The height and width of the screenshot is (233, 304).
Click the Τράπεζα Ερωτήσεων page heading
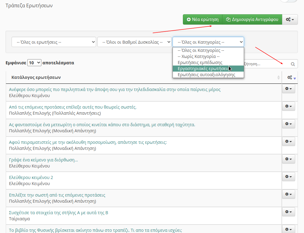click(x=29, y=5)
